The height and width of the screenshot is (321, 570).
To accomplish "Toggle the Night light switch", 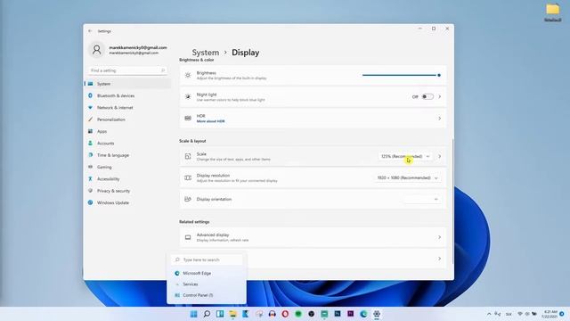I will tap(427, 97).
